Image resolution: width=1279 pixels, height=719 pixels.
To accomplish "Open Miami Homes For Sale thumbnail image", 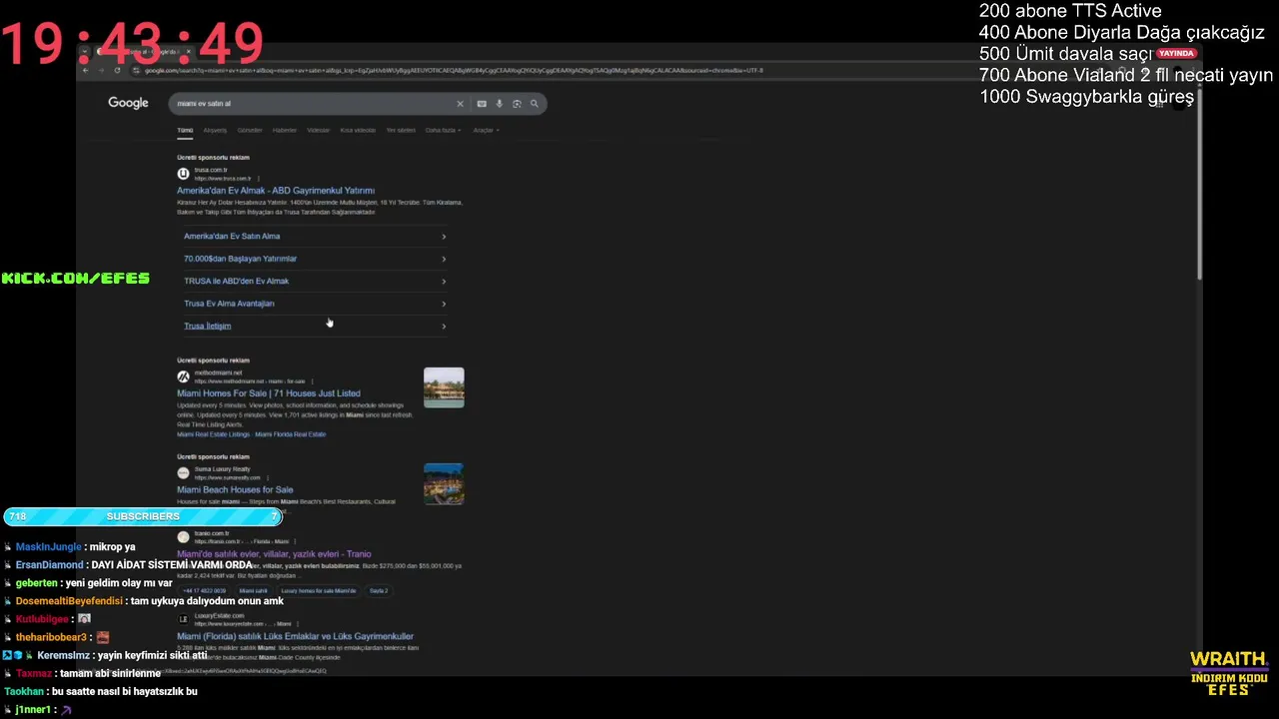I will coord(444,387).
